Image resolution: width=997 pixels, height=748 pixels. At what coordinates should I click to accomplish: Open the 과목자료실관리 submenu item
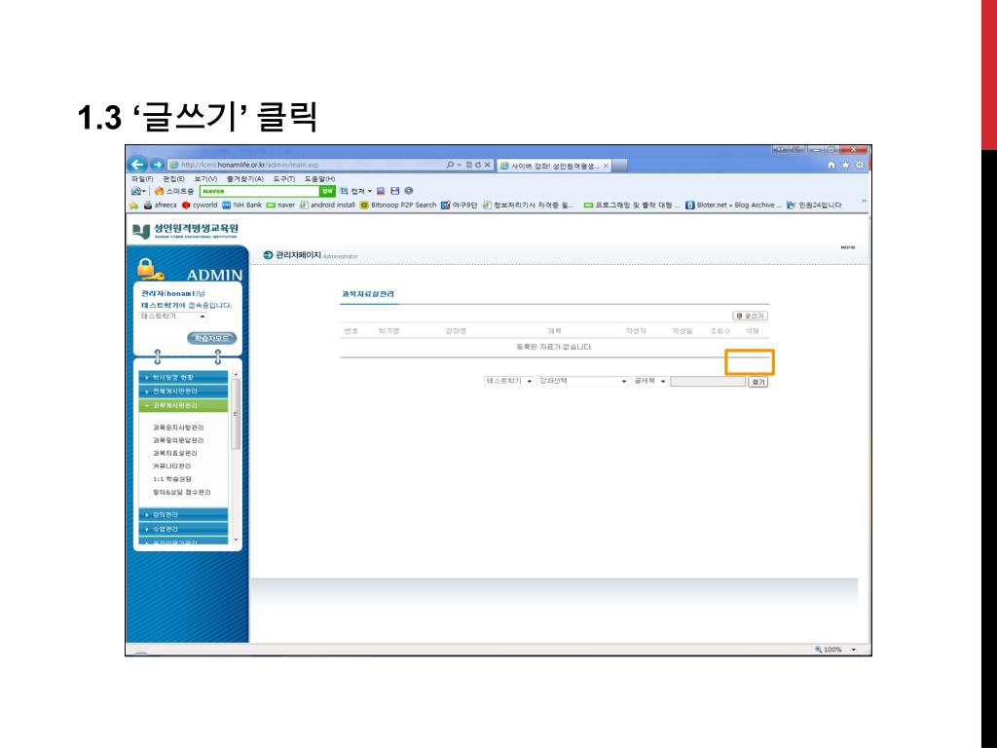175,453
